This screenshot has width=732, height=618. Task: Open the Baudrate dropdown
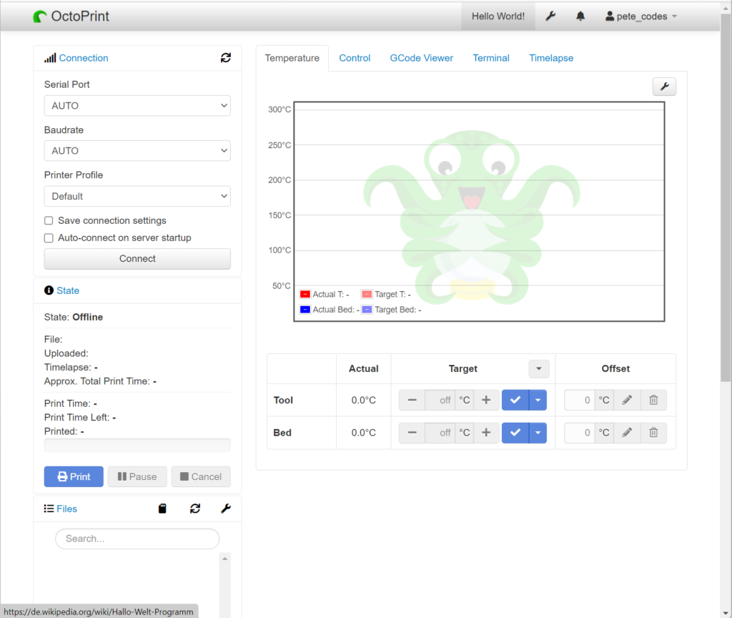point(137,151)
